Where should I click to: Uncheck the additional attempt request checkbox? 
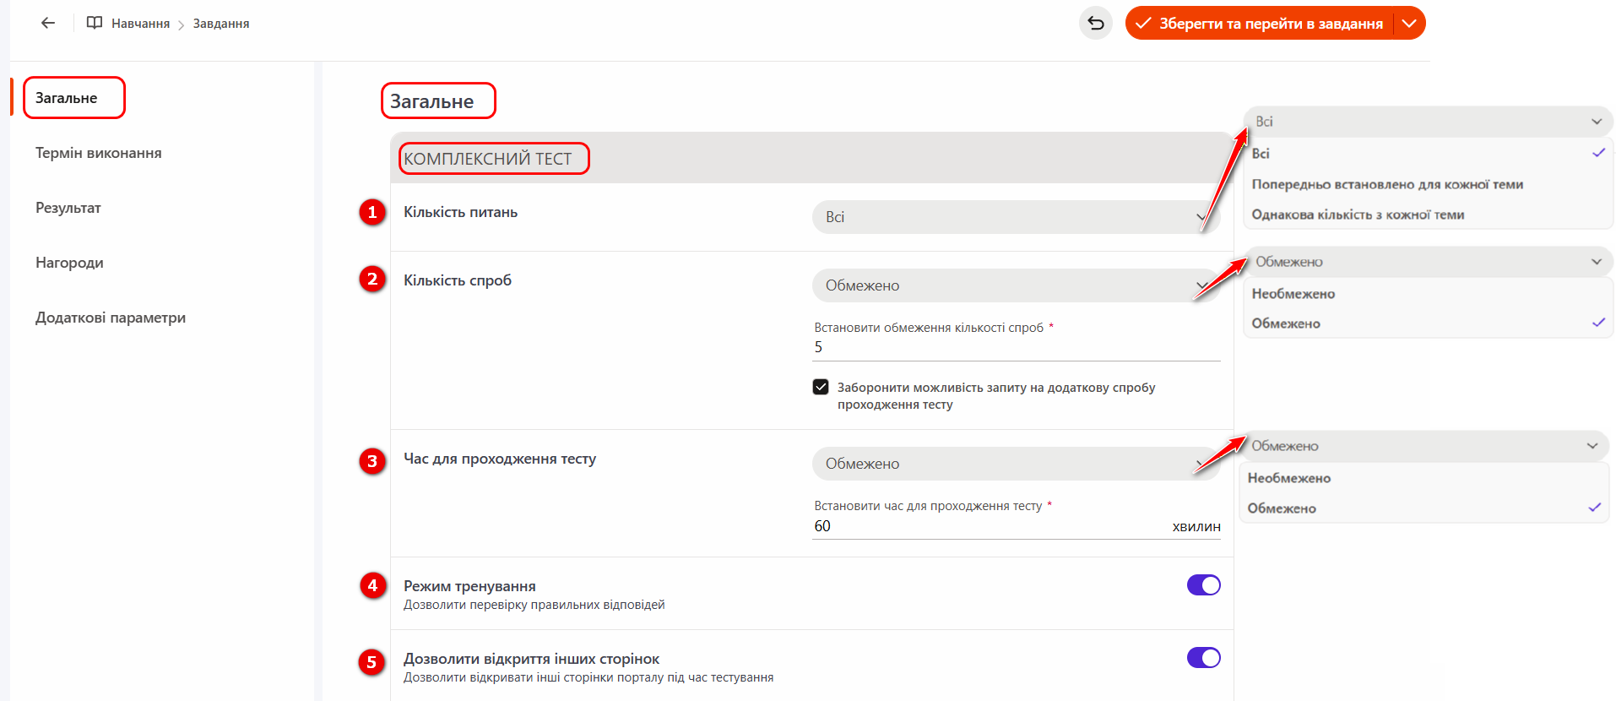coord(821,387)
